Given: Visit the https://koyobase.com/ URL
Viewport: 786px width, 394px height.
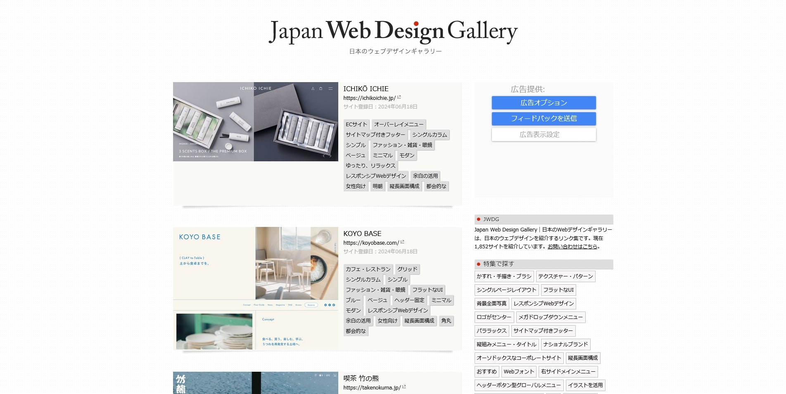Looking at the screenshot, I should click(x=371, y=243).
